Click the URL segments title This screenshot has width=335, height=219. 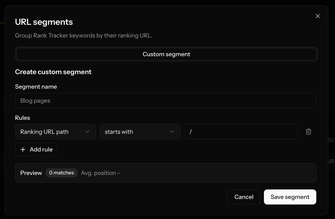click(44, 22)
